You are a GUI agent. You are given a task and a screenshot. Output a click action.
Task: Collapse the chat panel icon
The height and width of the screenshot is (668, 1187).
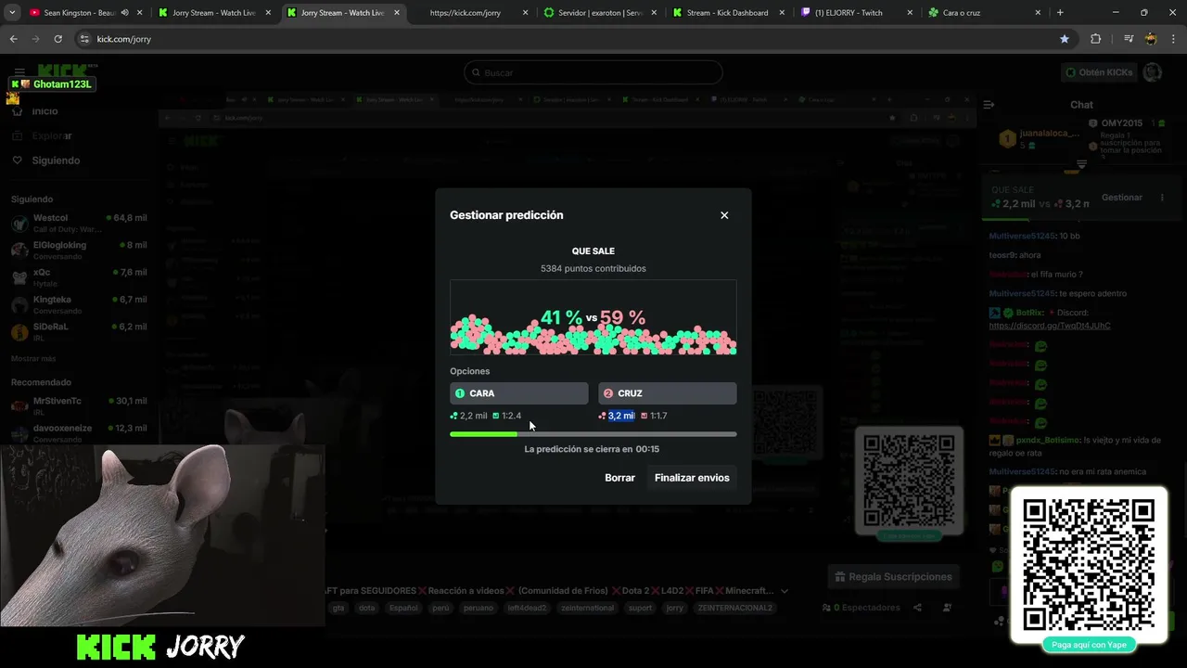point(989,105)
